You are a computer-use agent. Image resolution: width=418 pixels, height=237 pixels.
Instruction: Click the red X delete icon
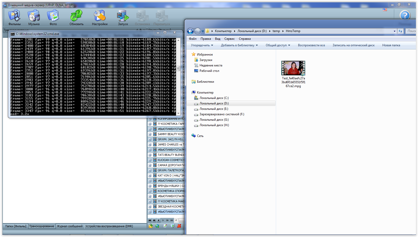[179, 226]
